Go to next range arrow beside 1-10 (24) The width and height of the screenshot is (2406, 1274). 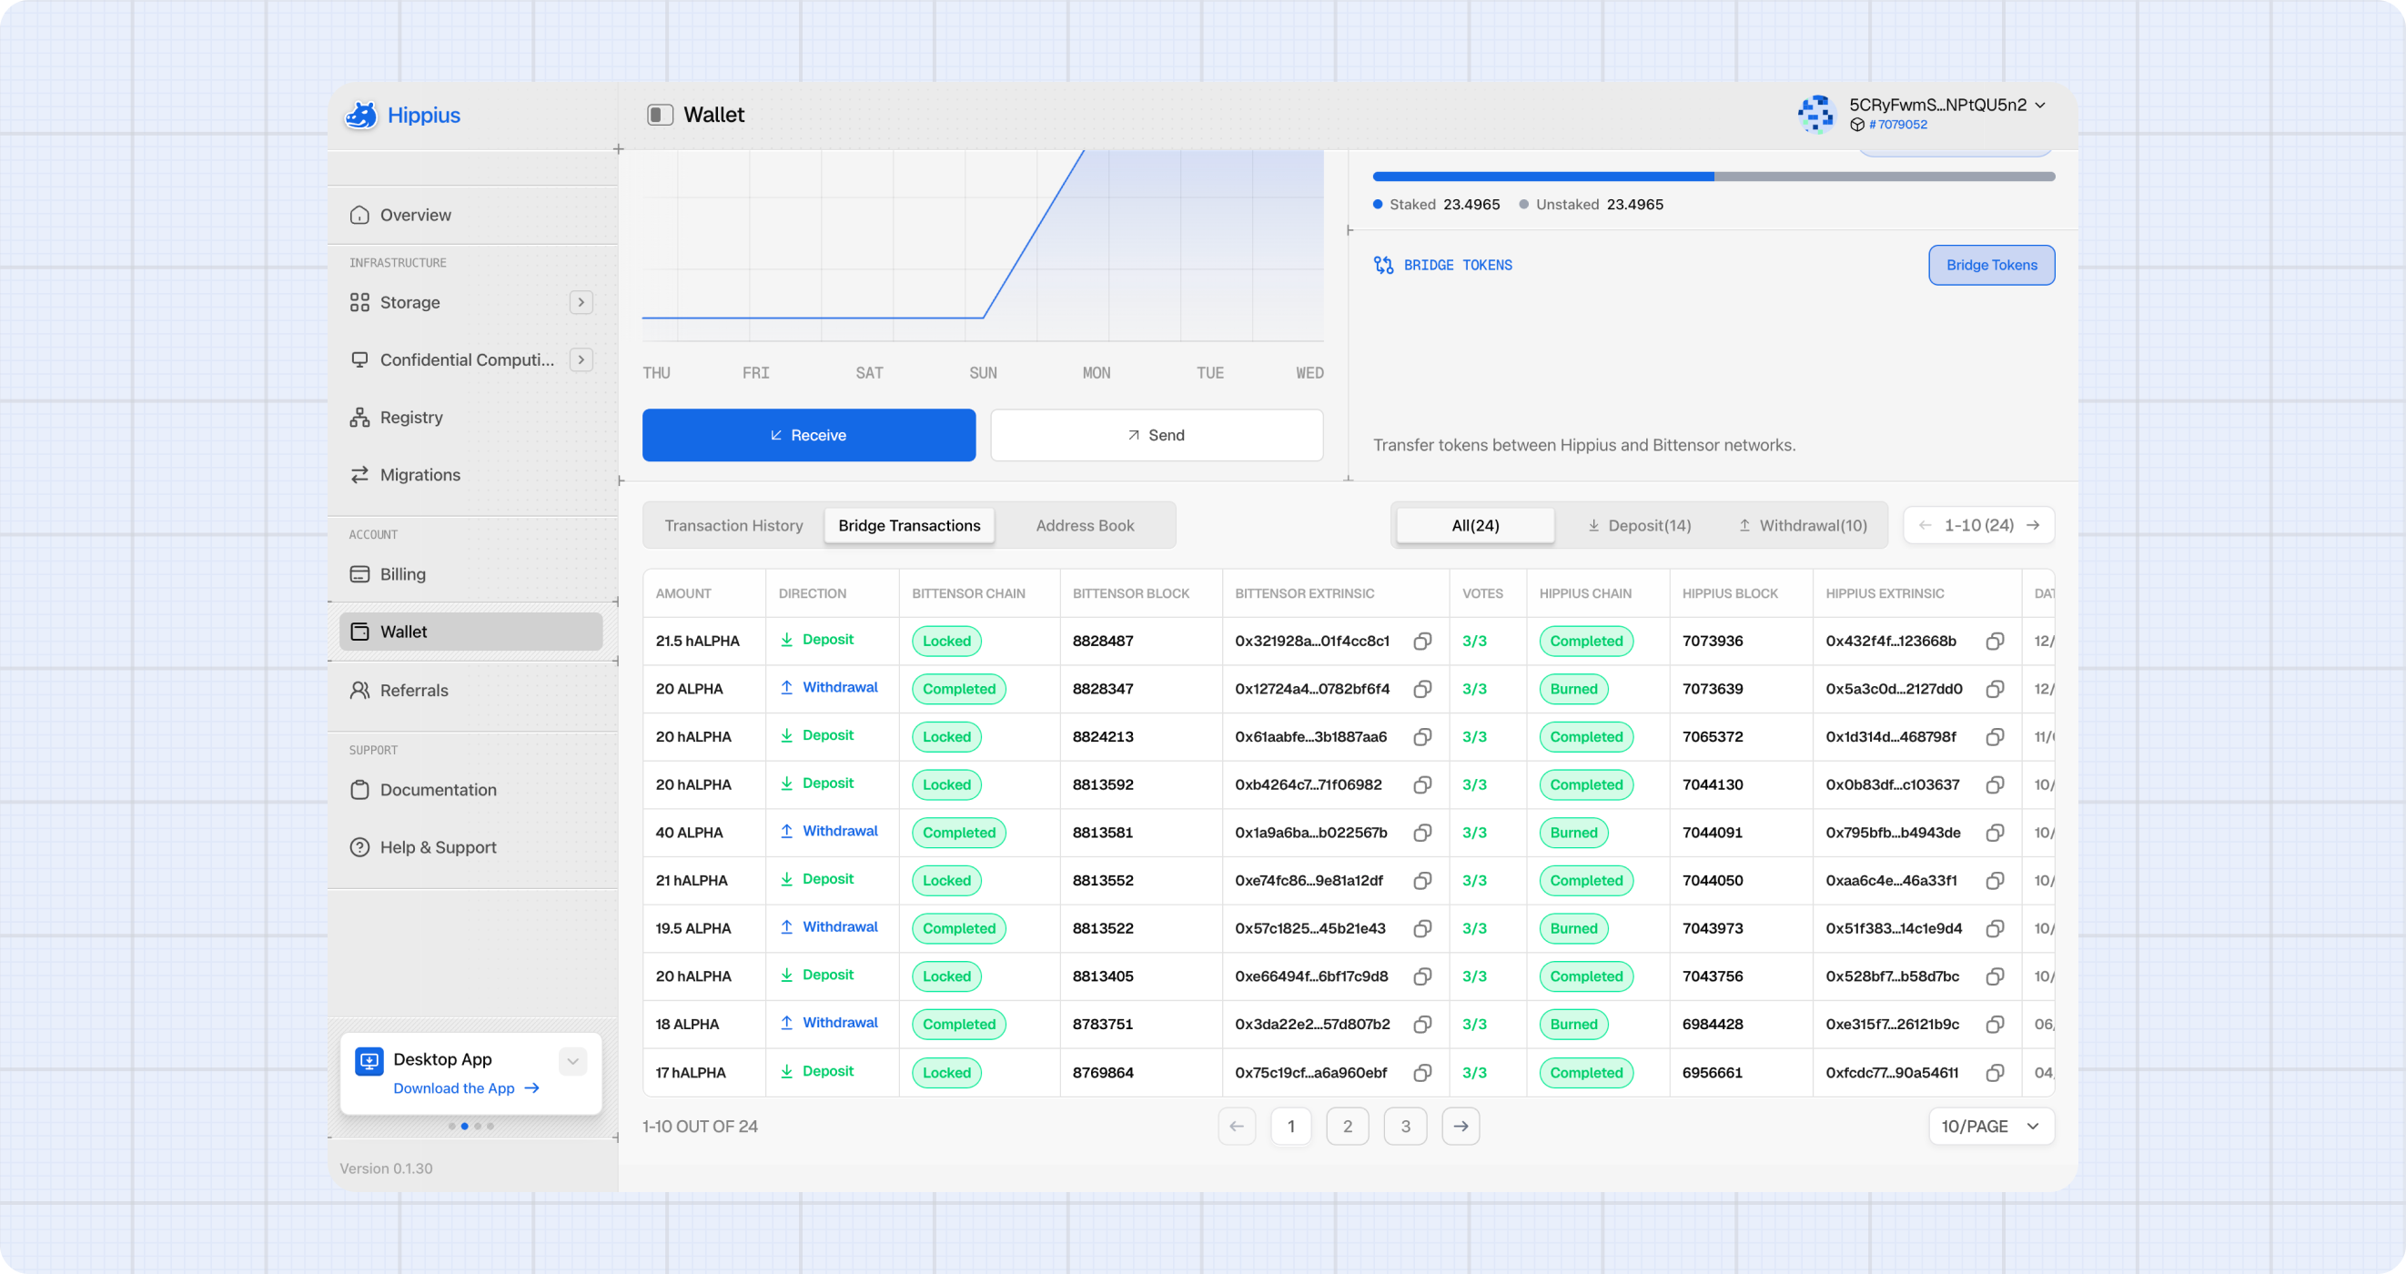click(x=2033, y=526)
